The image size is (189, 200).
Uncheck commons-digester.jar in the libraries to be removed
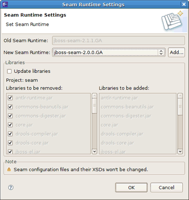click(x=10, y=116)
